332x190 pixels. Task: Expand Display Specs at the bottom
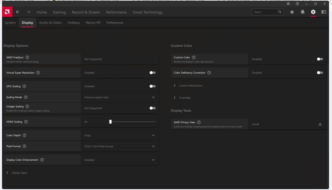tap(19, 173)
